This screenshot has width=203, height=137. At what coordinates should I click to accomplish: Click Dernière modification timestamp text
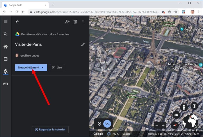(x=45, y=34)
